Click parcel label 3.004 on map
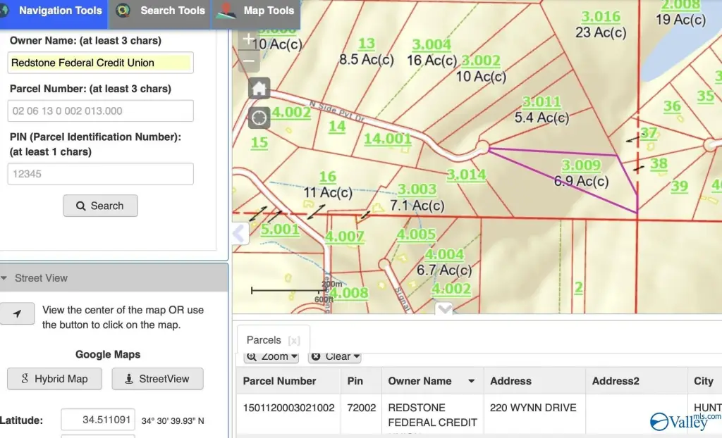The width and height of the screenshot is (722, 438). coord(432,44)
